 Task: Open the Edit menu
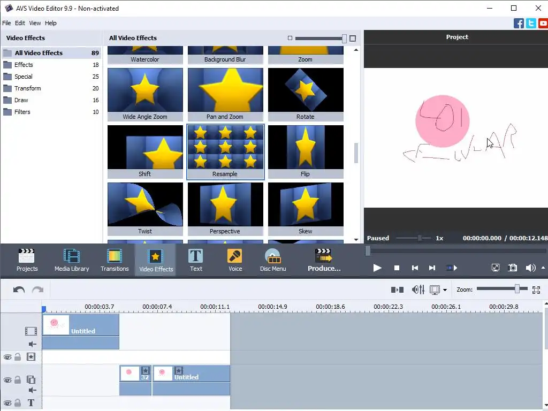click(x=20, y=23)
